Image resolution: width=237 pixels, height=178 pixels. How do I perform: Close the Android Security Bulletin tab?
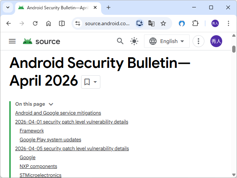click(95, 7)
